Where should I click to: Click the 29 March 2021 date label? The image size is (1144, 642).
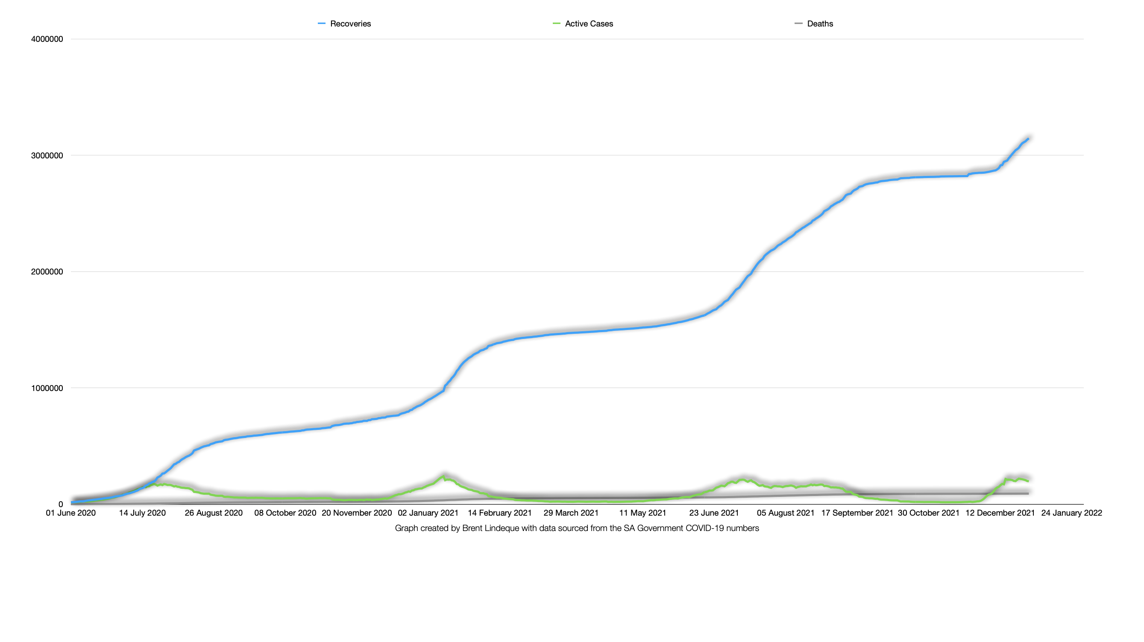click(571, 513)
